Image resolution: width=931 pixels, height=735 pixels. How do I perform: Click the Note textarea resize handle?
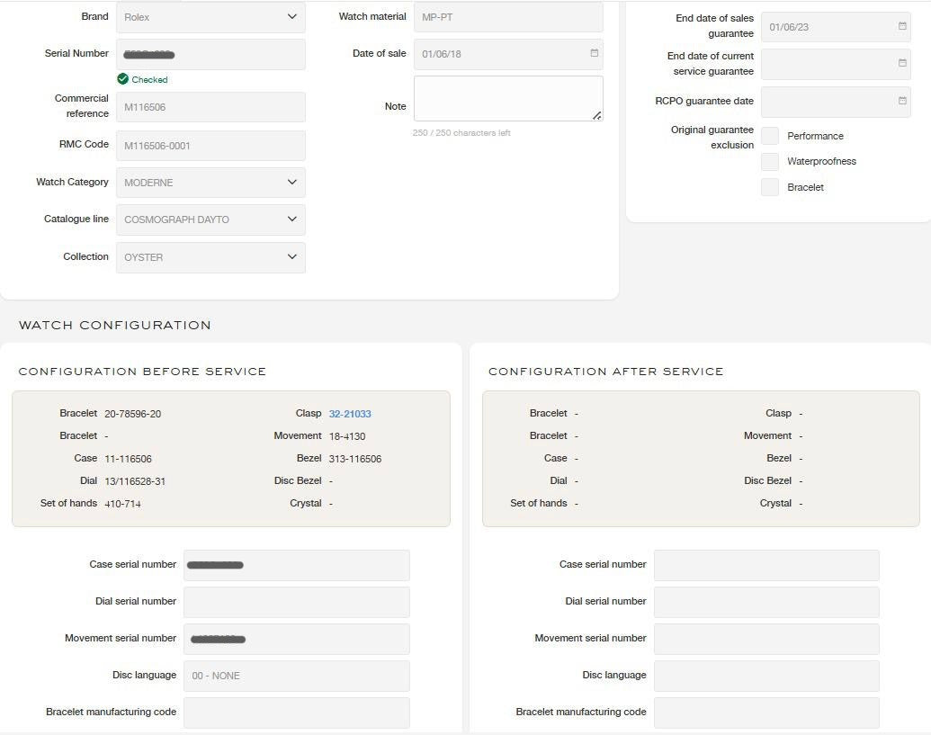(596, 115)
